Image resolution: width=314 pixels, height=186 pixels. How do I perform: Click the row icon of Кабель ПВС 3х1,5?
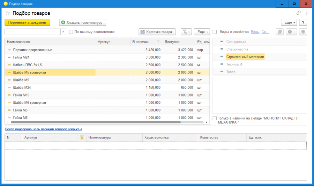(9, 65)
